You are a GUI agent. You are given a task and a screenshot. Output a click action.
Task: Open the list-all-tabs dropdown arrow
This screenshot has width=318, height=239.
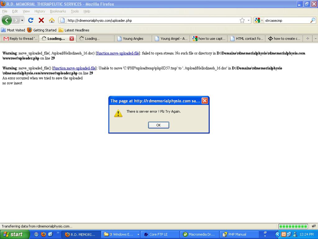point(316,38)
